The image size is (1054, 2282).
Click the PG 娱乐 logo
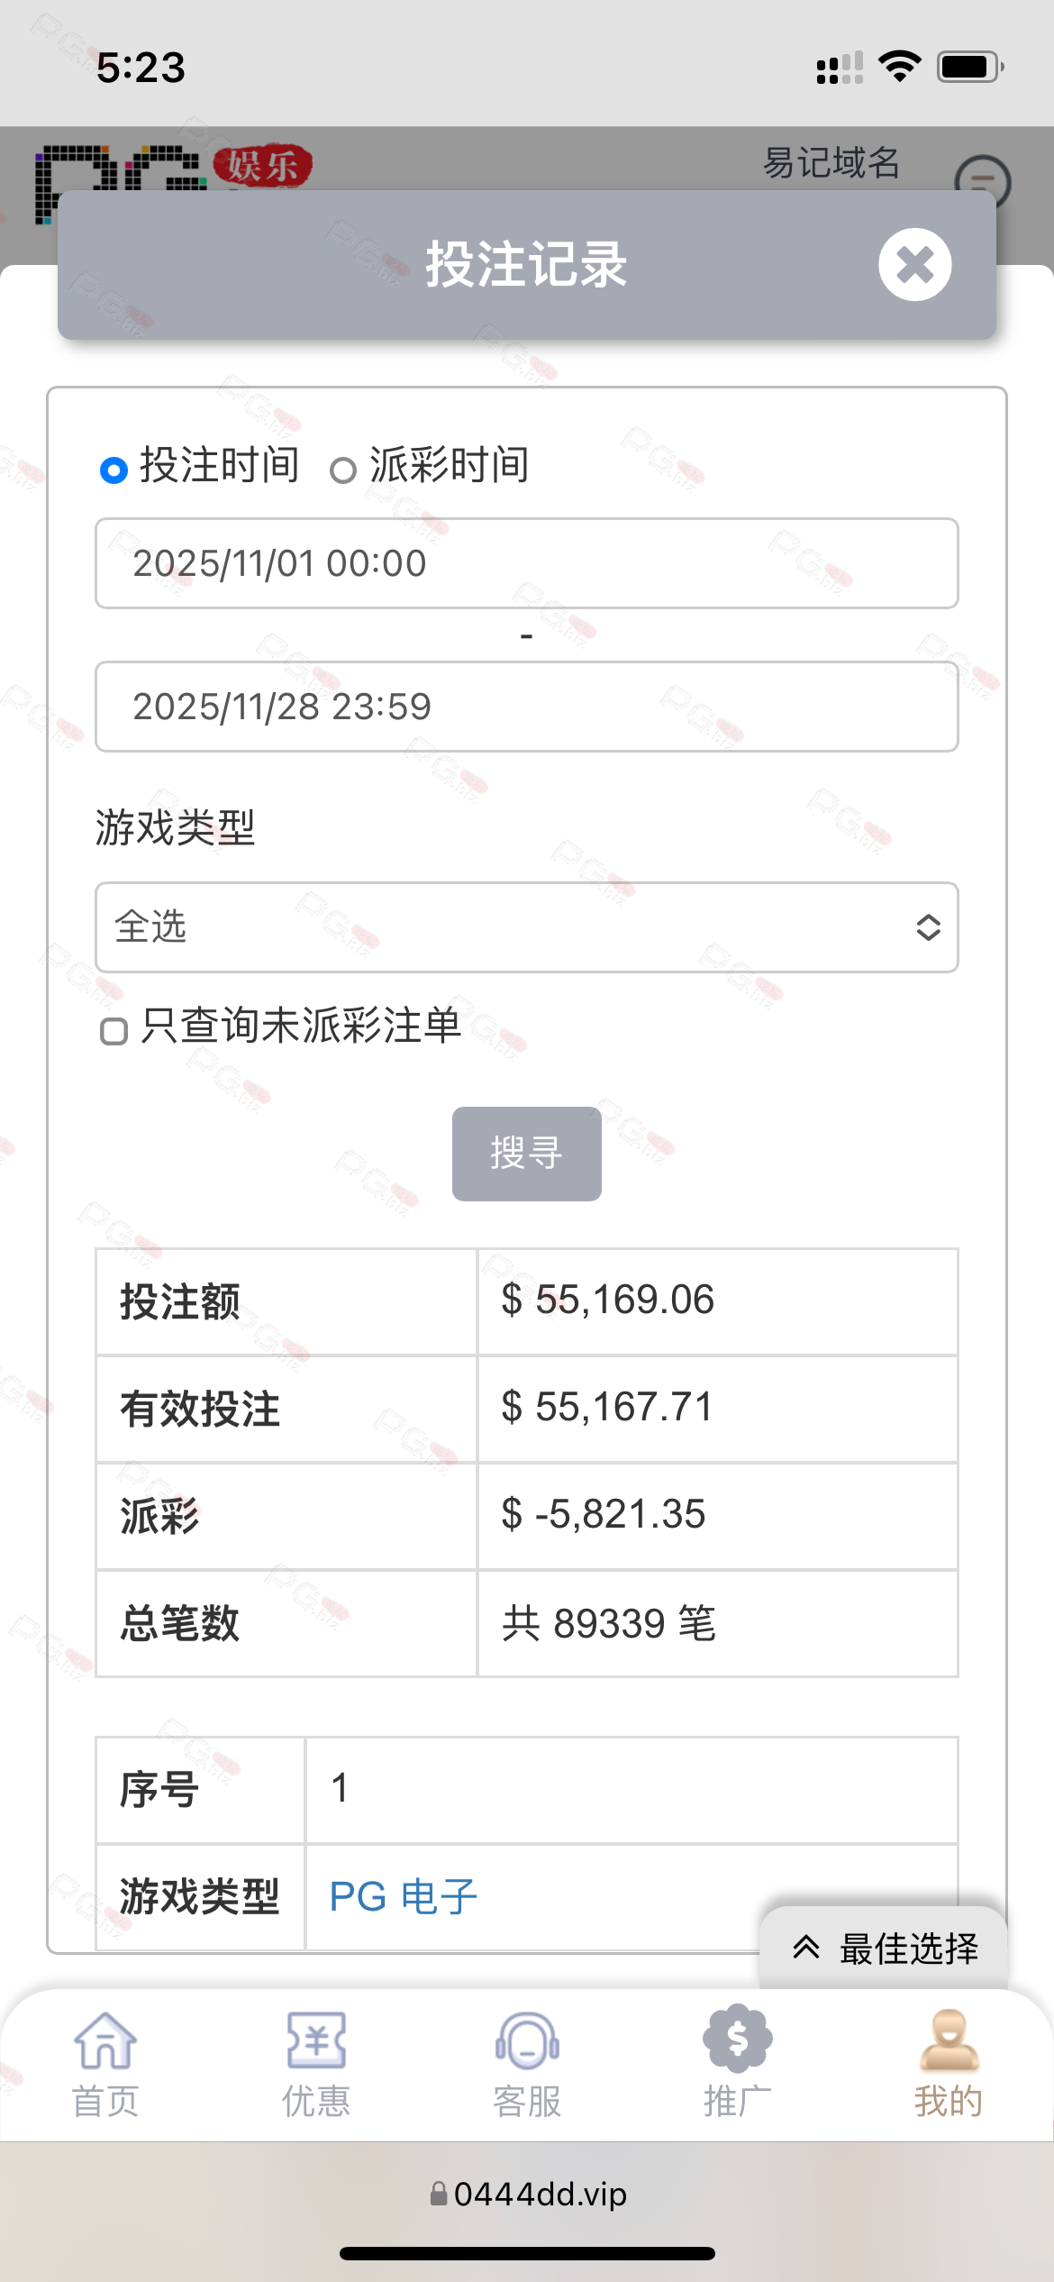click(171, 171)
